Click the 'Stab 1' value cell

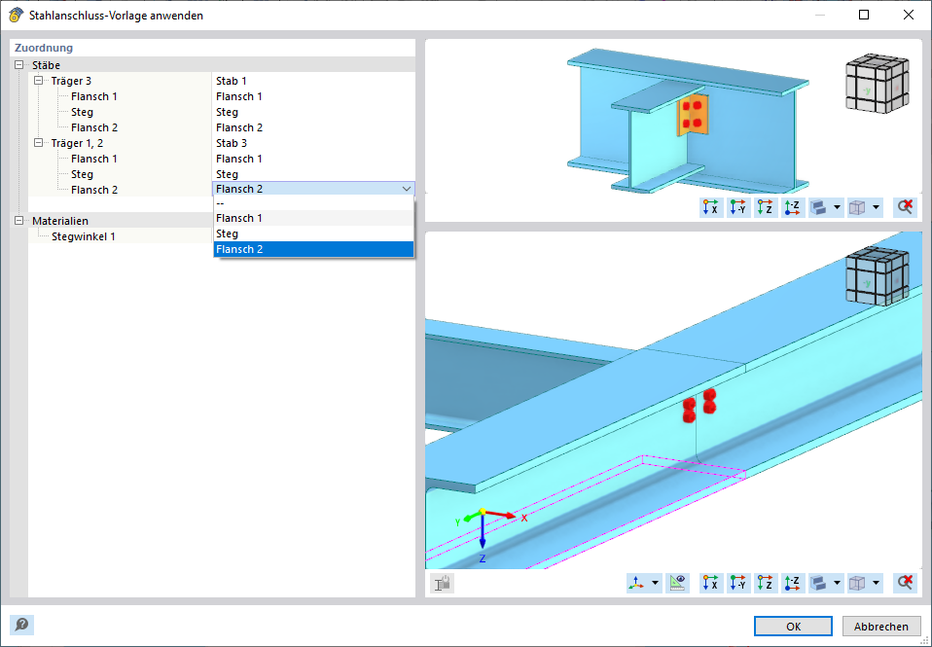tap(313, 81)
